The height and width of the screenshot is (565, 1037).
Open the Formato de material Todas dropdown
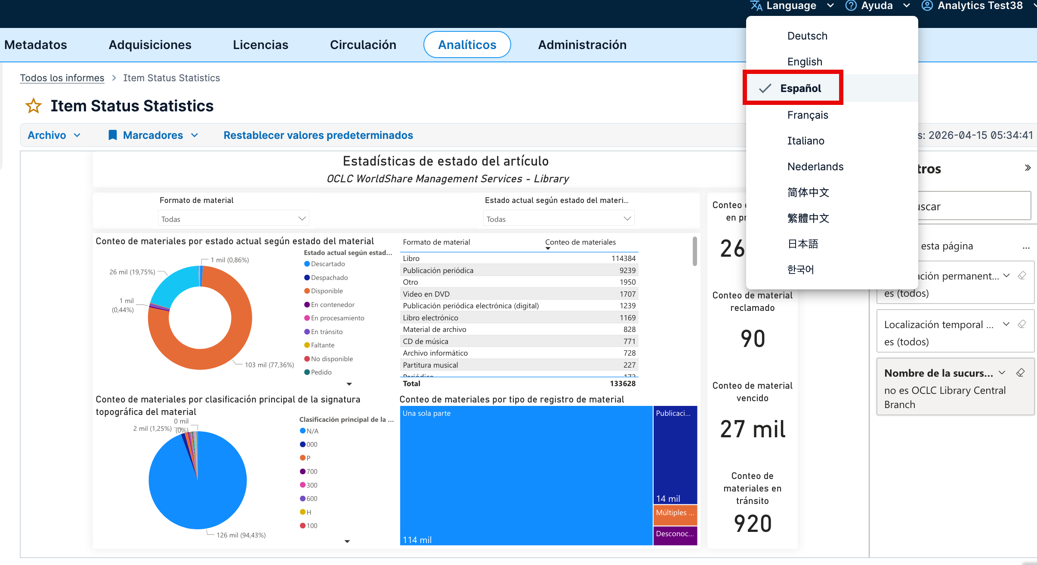[233, 219]
